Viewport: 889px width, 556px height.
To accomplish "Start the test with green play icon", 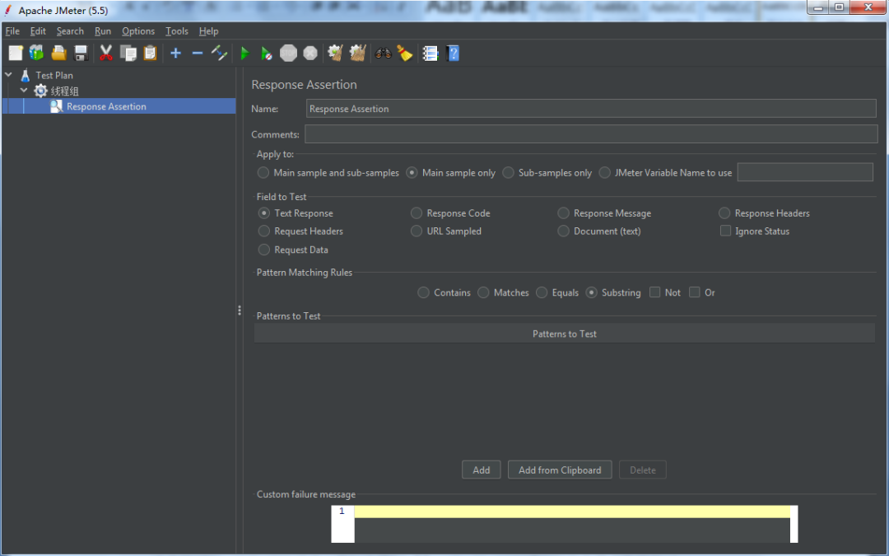I will 245,54.
